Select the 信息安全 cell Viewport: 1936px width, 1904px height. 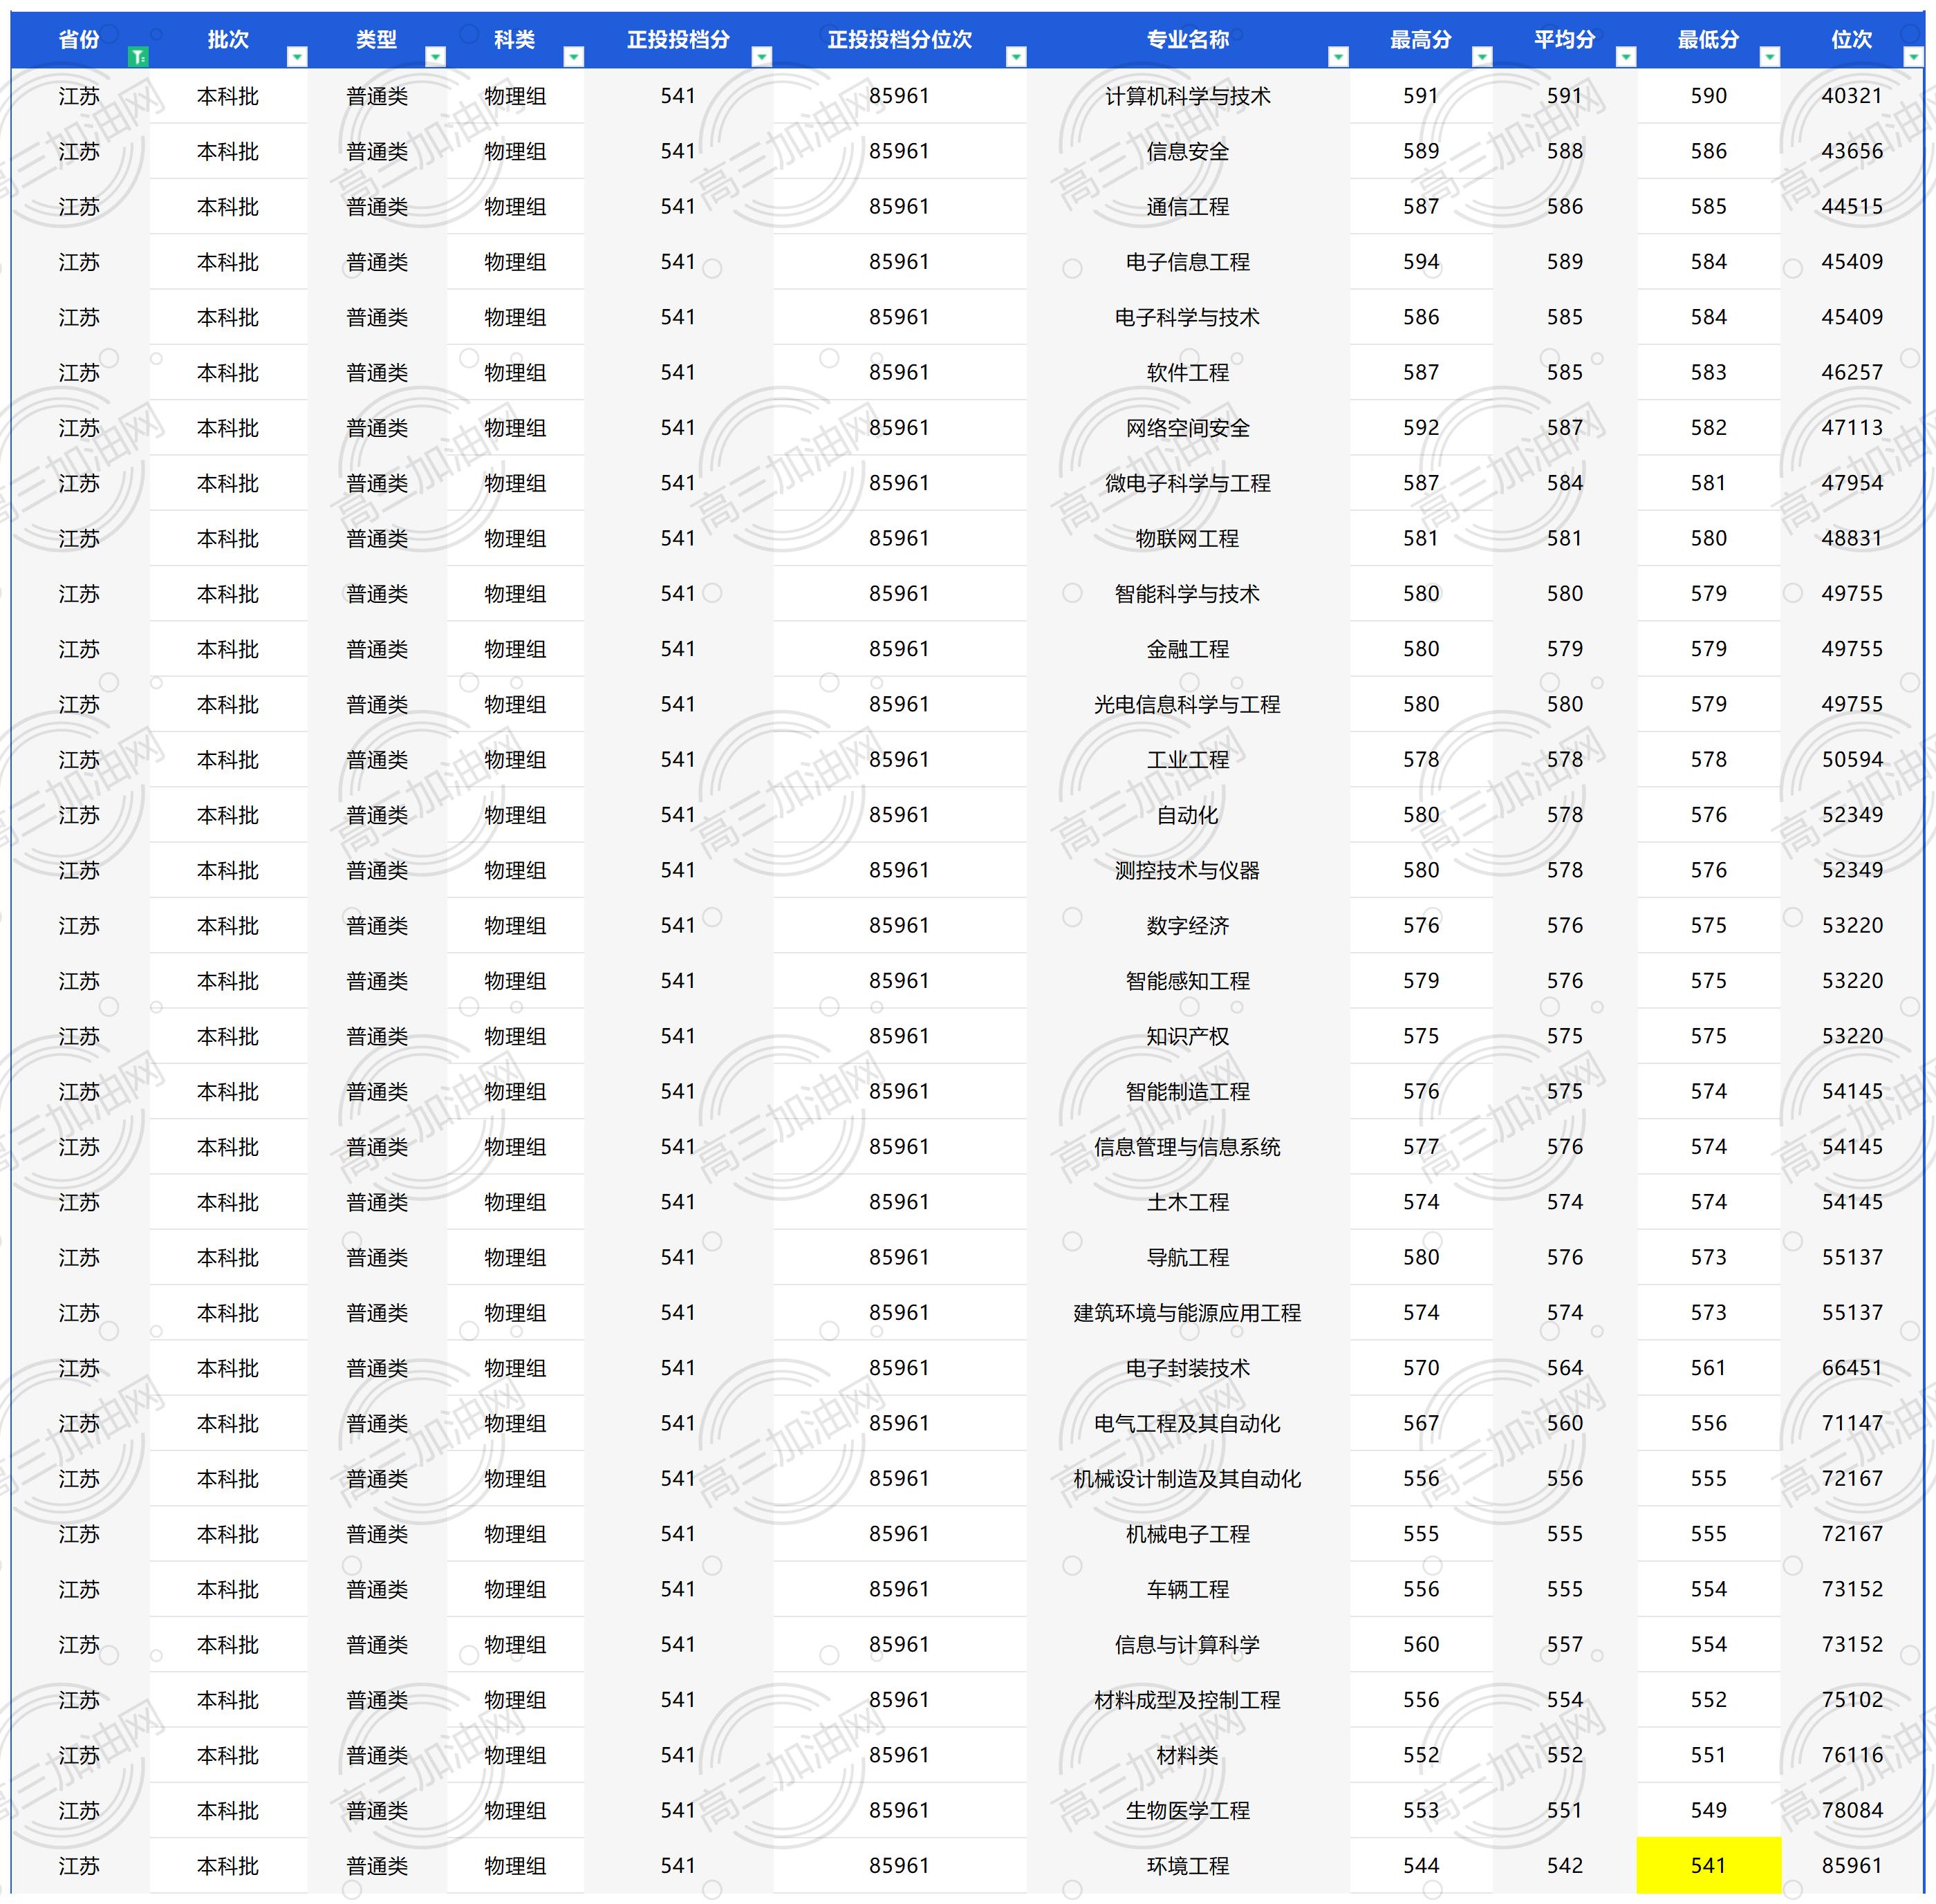coord(1188,151)
